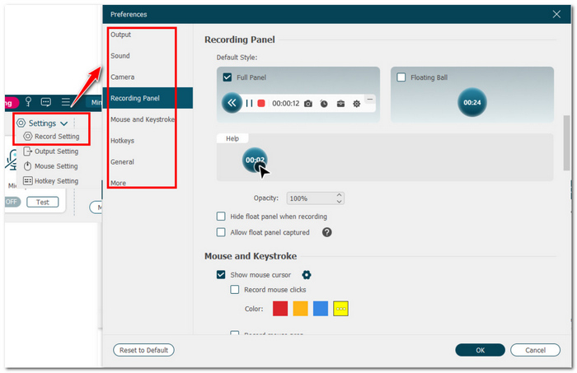Open the Hotkeys preferences section
This screenshot has height=373, width=577.
pos(122,141)
